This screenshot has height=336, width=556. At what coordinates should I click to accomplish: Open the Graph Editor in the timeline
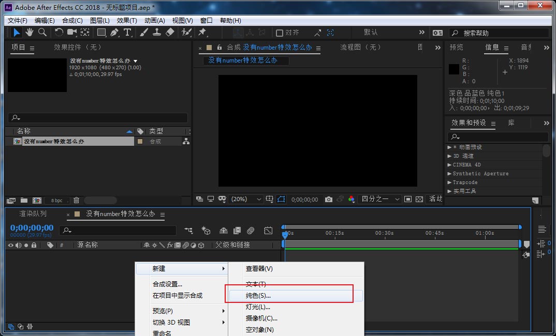click(269, 231)
